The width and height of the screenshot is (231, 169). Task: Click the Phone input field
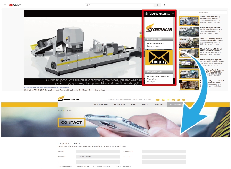[x=164, y=157]
